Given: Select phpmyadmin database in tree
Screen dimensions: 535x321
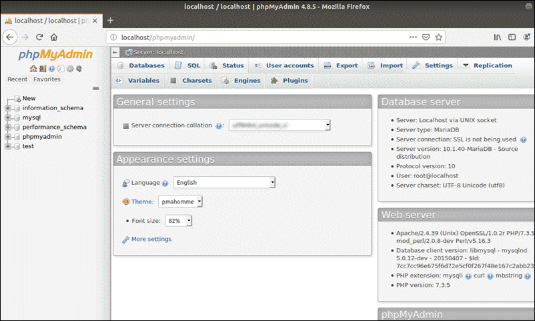Looking at the screenshot, I should pos(42,137).
